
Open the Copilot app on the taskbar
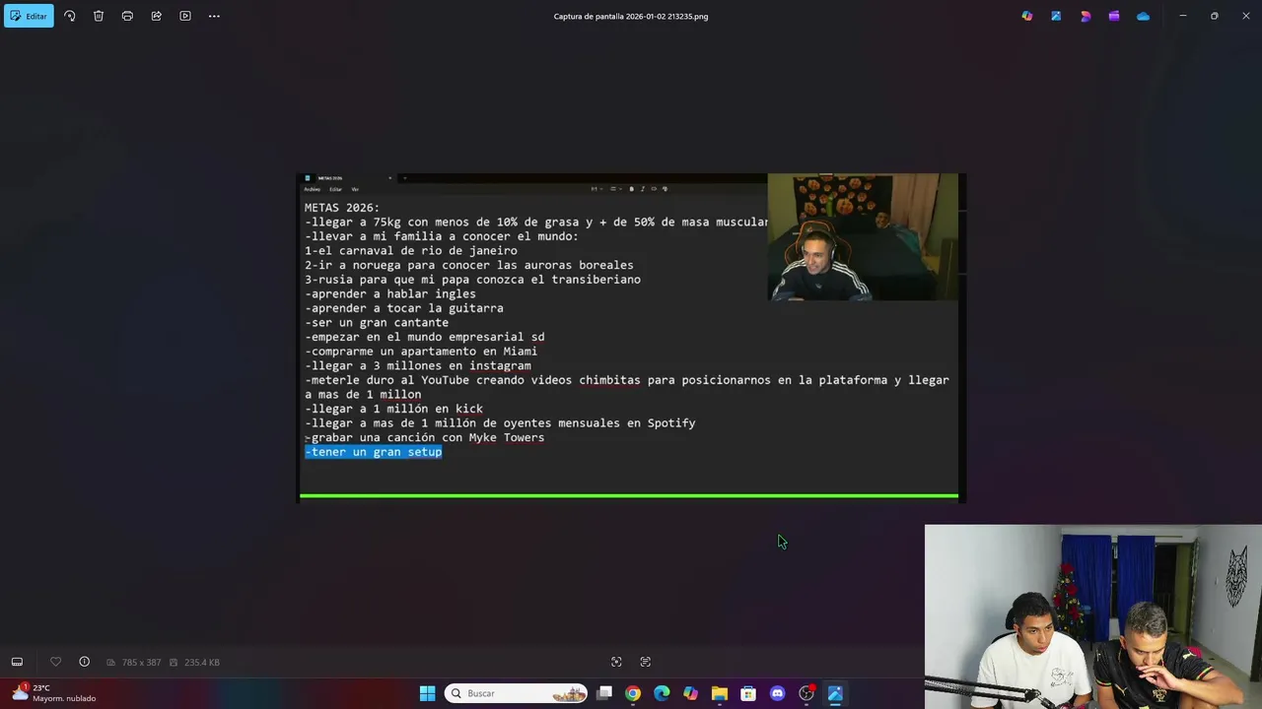pos(690,693)
